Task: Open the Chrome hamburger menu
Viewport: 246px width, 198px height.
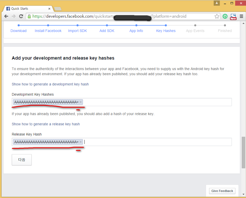Action: click(x=241, y=16)
